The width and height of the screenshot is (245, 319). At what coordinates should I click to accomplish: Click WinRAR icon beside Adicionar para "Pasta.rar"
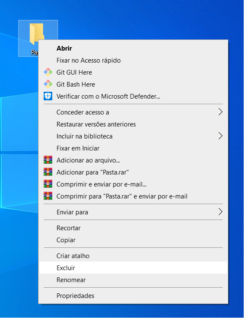tap(48, 172)
